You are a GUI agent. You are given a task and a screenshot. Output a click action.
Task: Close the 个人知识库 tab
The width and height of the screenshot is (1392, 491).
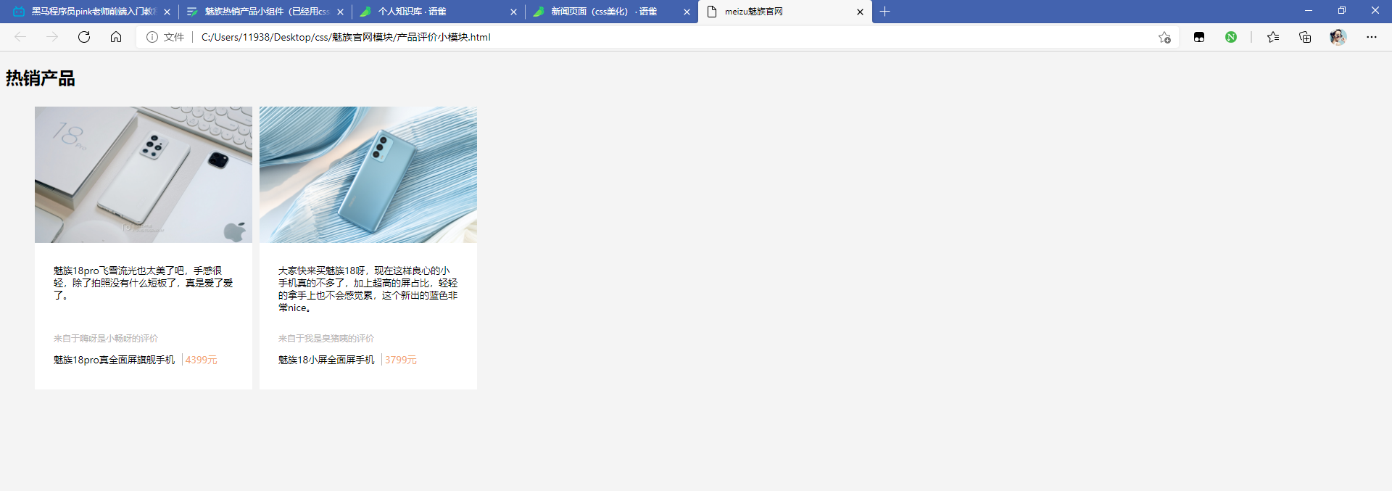pos(514,12)
